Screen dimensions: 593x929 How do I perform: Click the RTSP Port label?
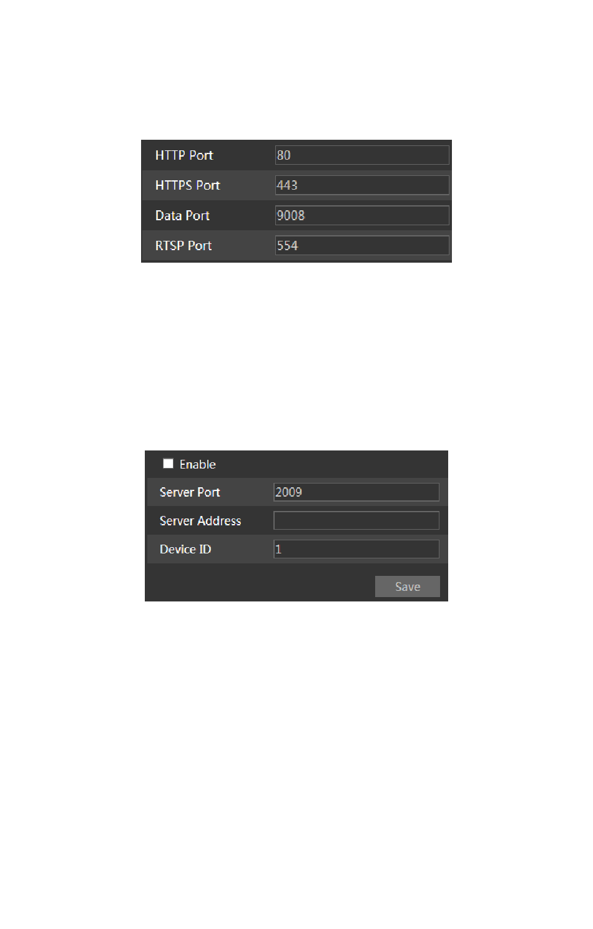(184, 246)
